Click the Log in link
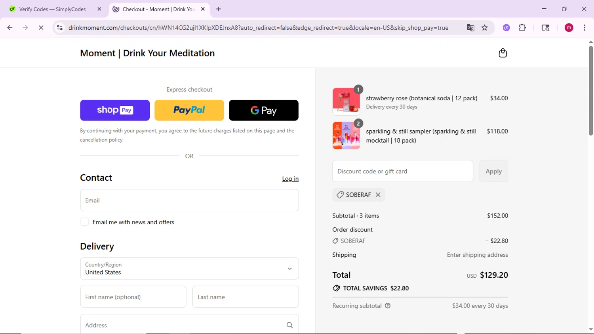The height and width of the screenshot is (334, 594). click(290, 179)
